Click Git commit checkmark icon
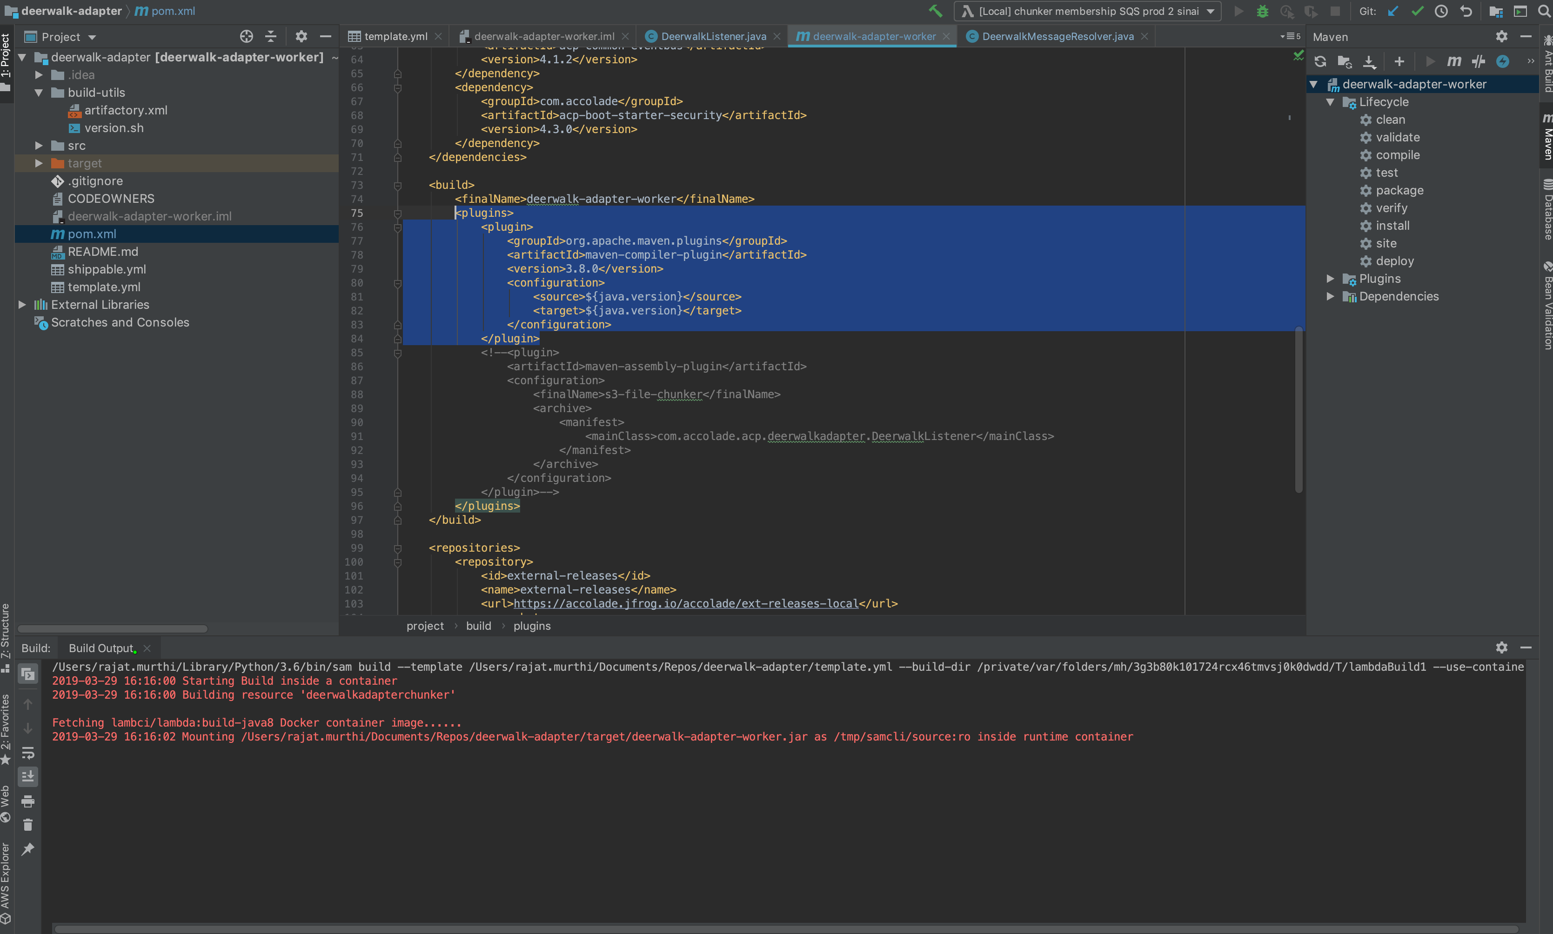Screen dimensions: 1553x934 [1417, 11]
